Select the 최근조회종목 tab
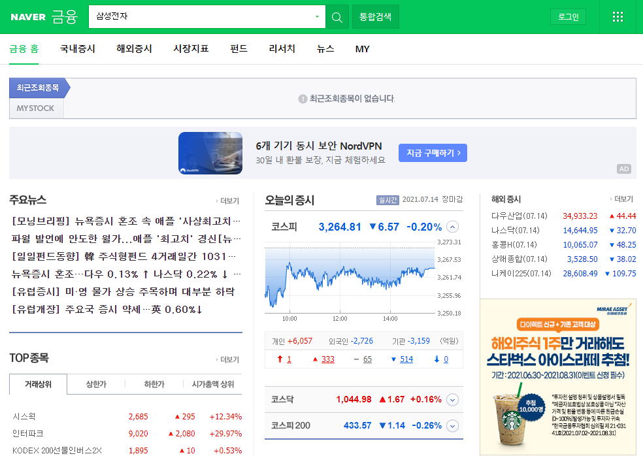 [x=38, y=88]
